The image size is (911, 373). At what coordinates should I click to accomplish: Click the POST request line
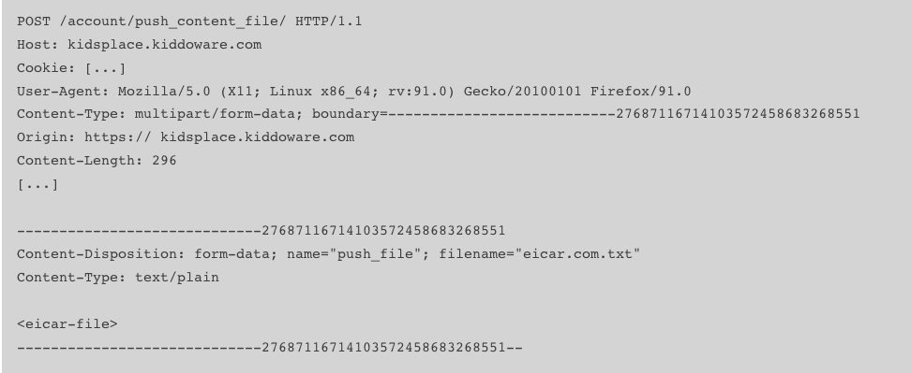(189, 22)
